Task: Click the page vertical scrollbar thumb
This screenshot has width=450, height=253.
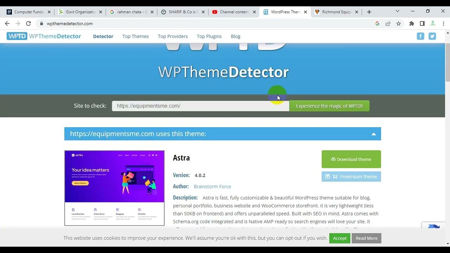Action: (x=448, y=63)
